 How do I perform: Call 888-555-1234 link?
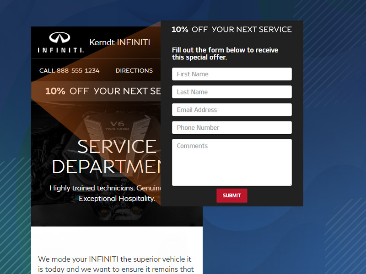click(x=70, y=71)
